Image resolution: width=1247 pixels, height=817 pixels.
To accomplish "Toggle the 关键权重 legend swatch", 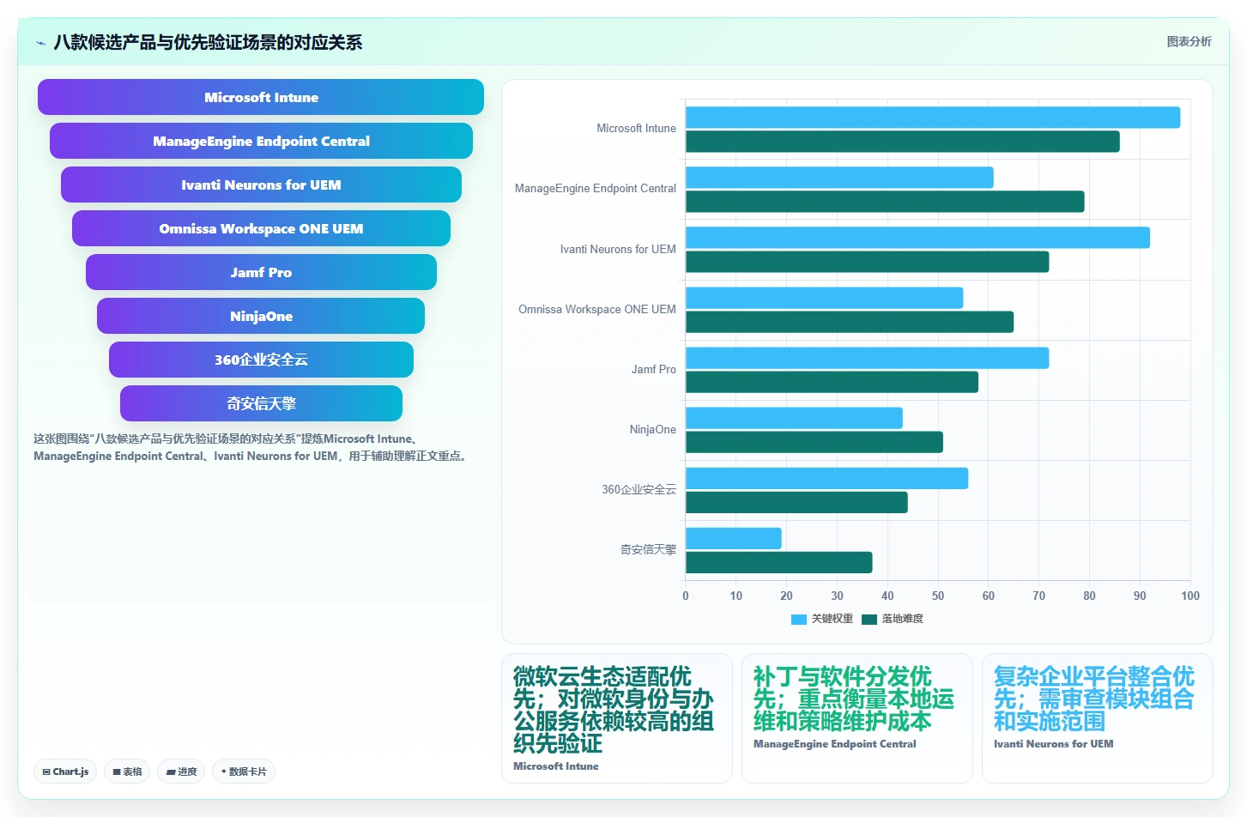I will (x=799, y=620).
